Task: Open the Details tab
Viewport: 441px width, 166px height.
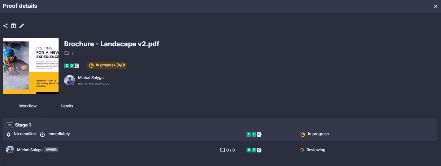Action: click(67, 106)
